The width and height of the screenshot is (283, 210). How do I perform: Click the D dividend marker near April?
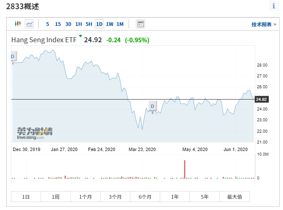tap(152, 106)
